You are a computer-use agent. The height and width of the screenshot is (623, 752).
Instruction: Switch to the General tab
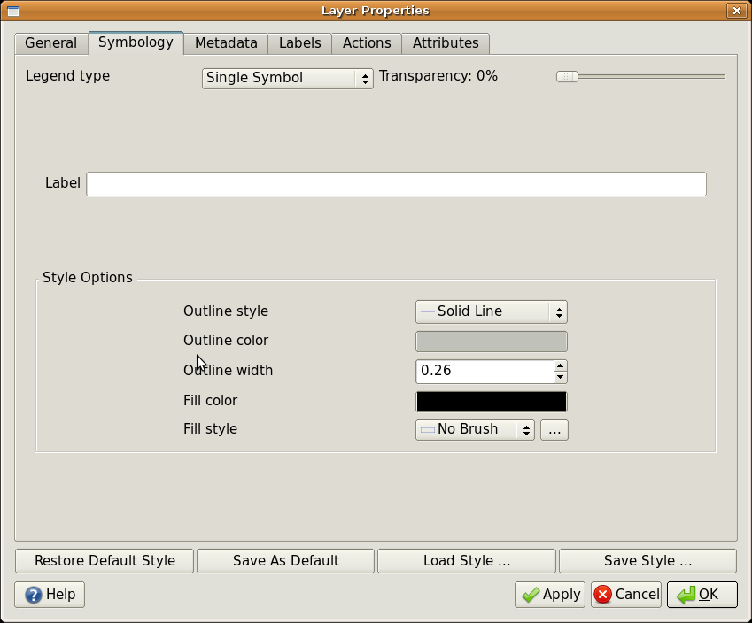point(50,43)
